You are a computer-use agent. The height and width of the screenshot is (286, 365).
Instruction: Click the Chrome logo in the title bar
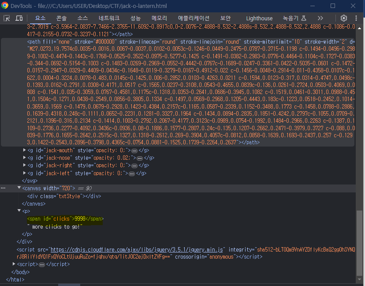5,5
